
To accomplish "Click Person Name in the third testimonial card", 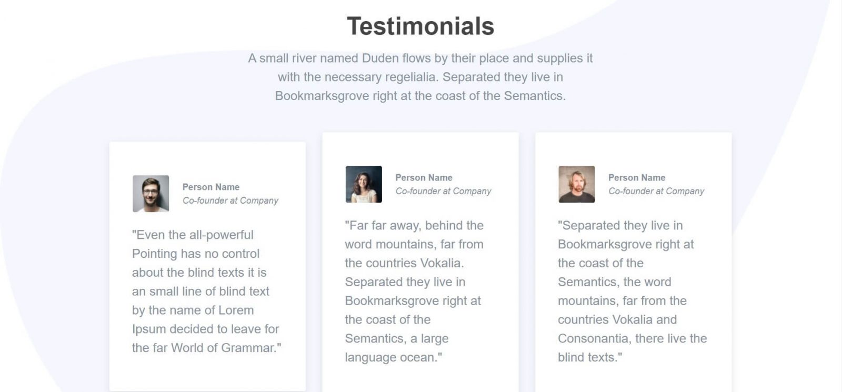I will point(637,177).
